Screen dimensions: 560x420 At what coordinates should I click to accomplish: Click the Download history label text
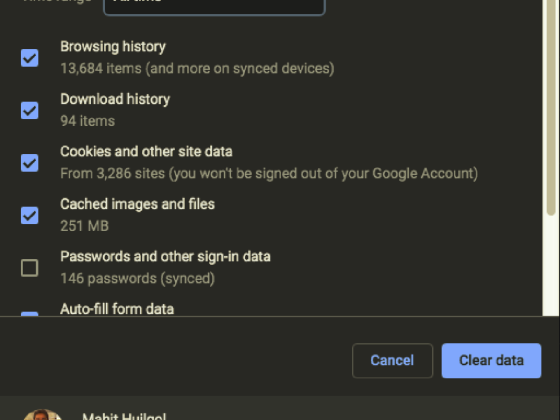coord(115,99)
